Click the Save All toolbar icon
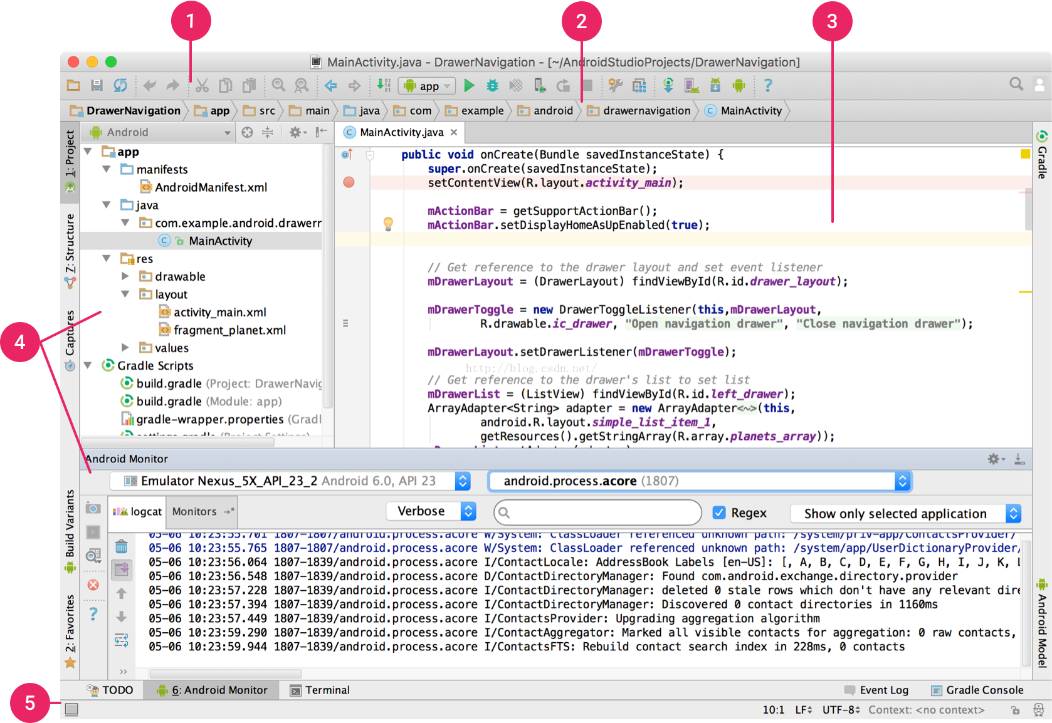Image resolution: width=1052 pixels, height=723 pixels. click(x=97, y=86)
